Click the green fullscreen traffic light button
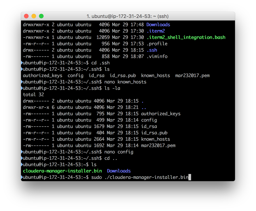 point(41,16)
